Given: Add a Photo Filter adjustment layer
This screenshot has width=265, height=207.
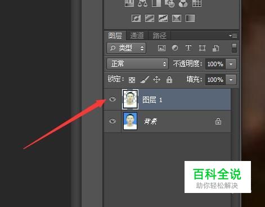Looking at the screenshot, I should coord(170,3).
